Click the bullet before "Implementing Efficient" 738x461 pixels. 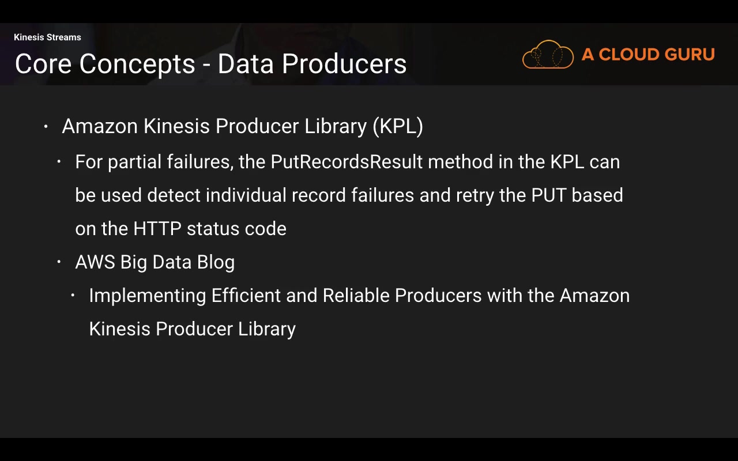point(73,296)
